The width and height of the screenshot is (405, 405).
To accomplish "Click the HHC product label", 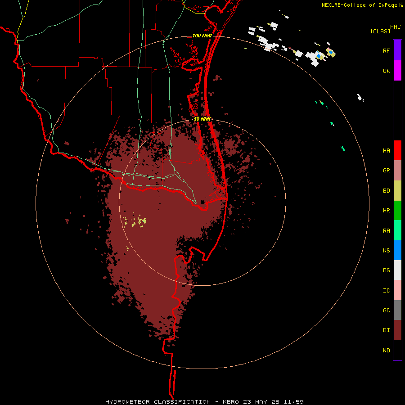I will pos(396,27).
